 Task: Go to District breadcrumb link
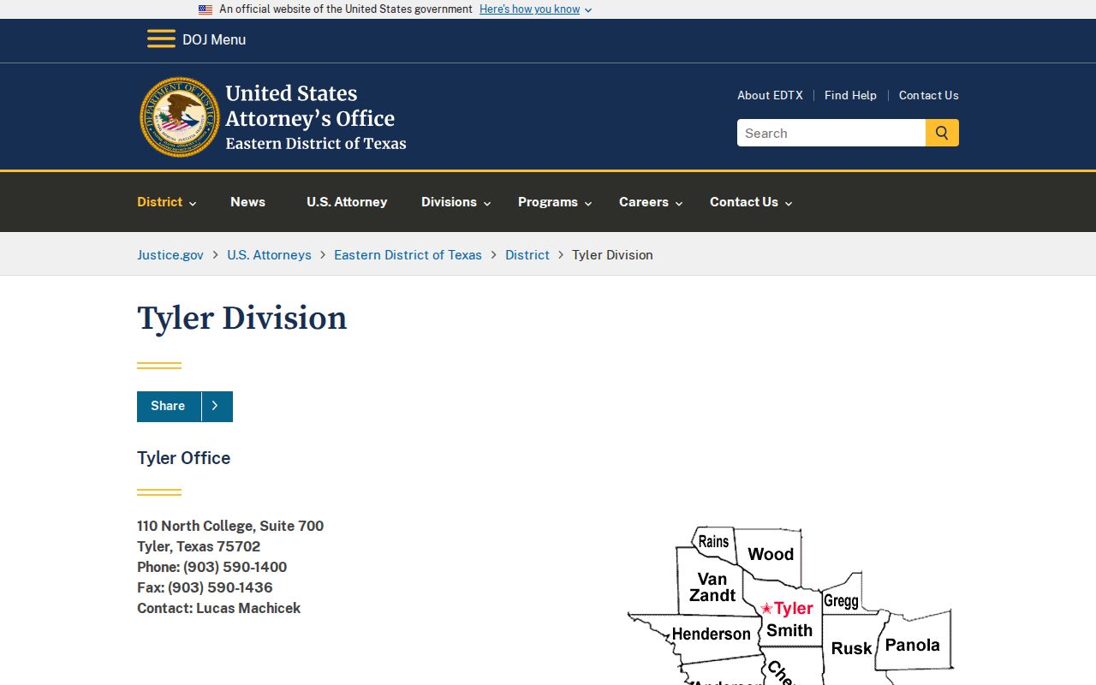point(527,254)
